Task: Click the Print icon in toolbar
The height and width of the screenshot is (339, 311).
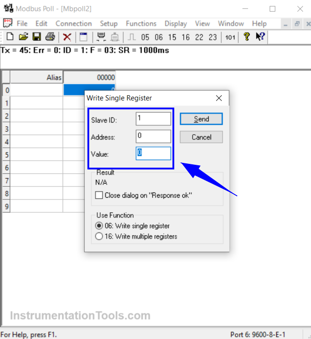Action: point(50,37)
